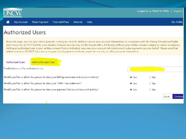Screen dimensions: 186x139
Task: Click the 'Logged in as: Mindi M. Miller' text
Action: point(153,11)
